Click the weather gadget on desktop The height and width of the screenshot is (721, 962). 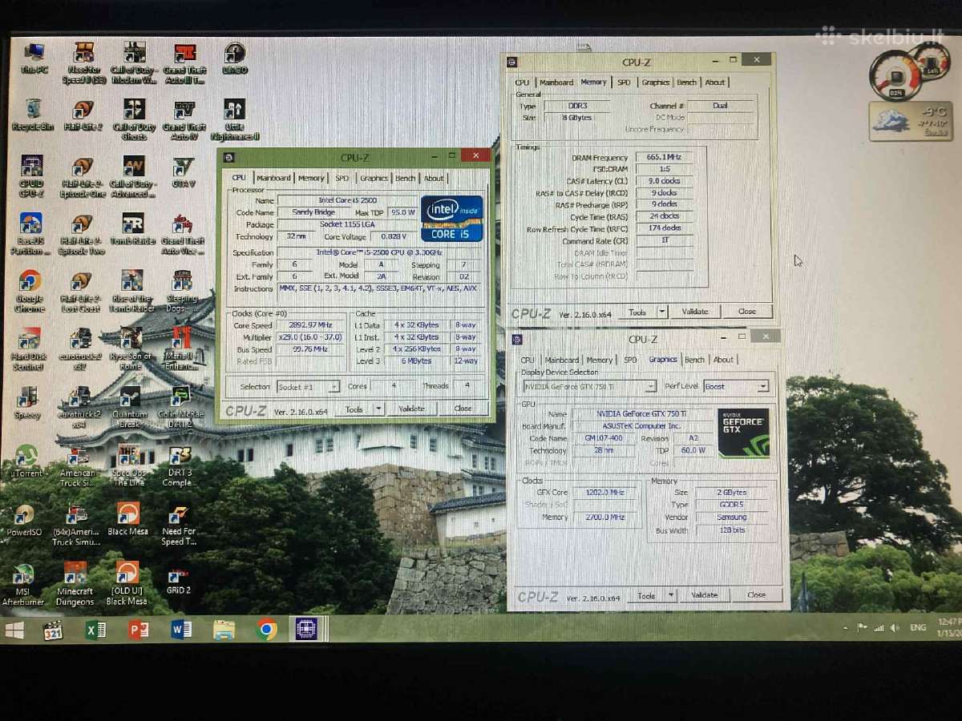point(911,121)
